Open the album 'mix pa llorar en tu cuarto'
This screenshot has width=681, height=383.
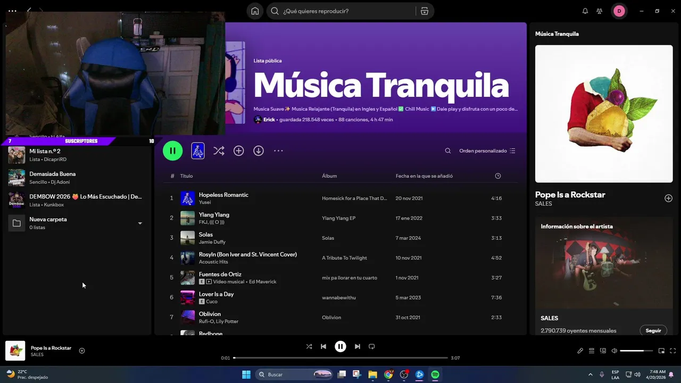coord(350,278)
